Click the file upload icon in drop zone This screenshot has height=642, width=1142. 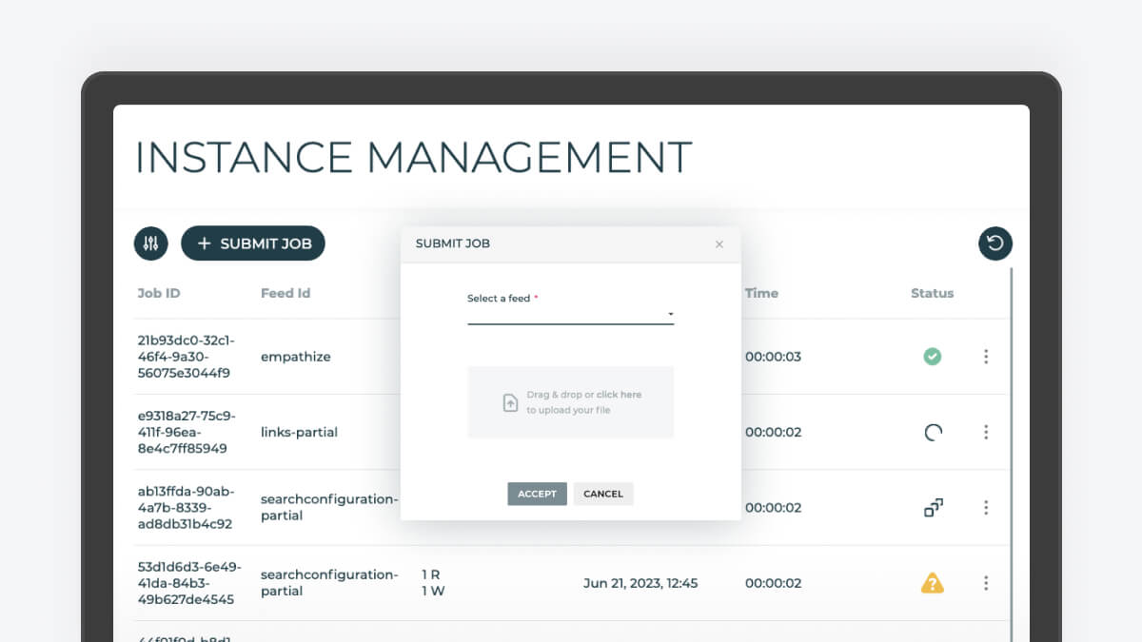point(510,402)
